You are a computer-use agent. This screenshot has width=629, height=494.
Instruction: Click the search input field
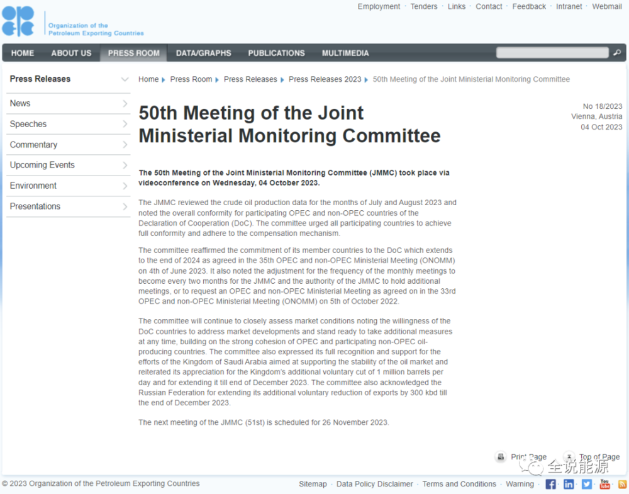pos(552,53)
